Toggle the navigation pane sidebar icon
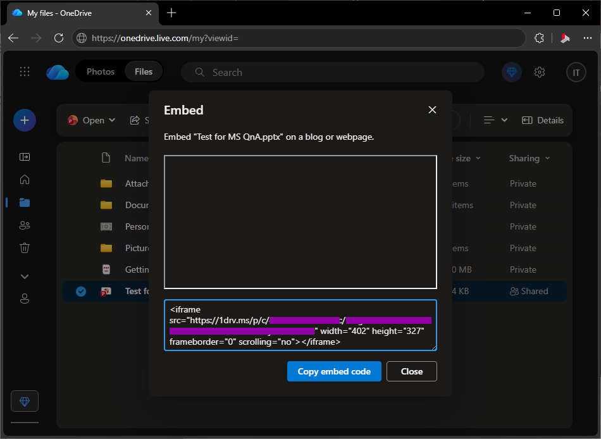The width and height of the screenshot is (601, 439). tap(25, 157)
